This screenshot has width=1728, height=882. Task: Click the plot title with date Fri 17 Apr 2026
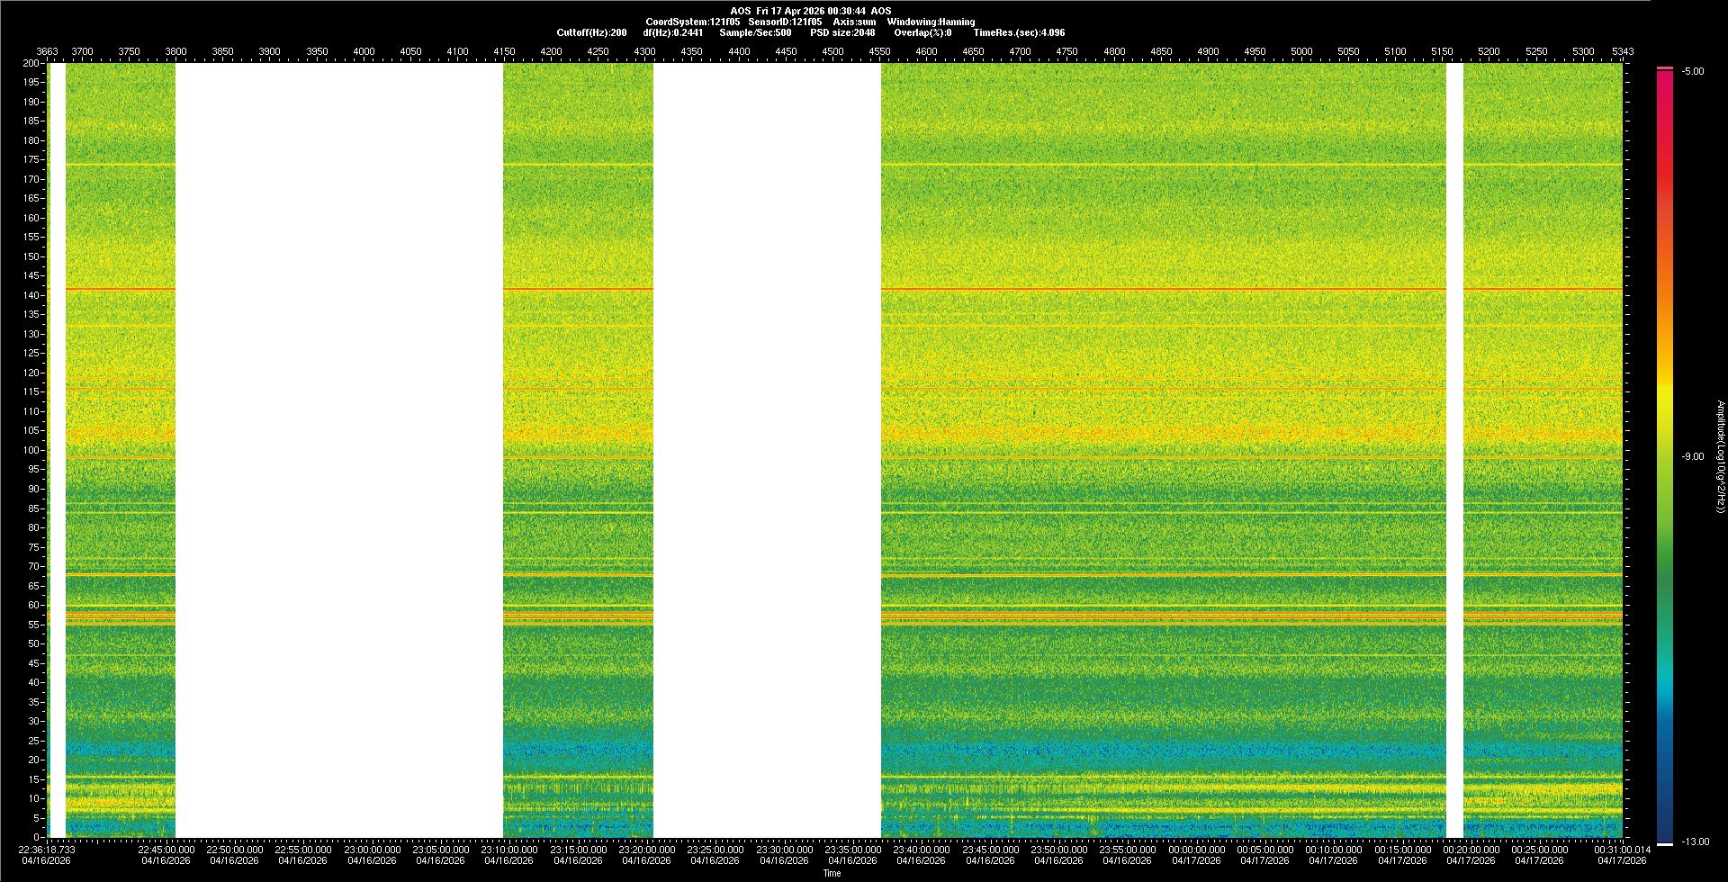(x=810, y=11)
